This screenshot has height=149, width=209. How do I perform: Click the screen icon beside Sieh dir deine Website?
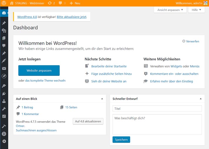click(87, 81)
